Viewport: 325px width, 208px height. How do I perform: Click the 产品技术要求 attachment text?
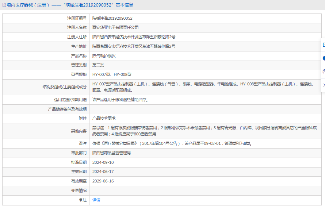[104, 118]
